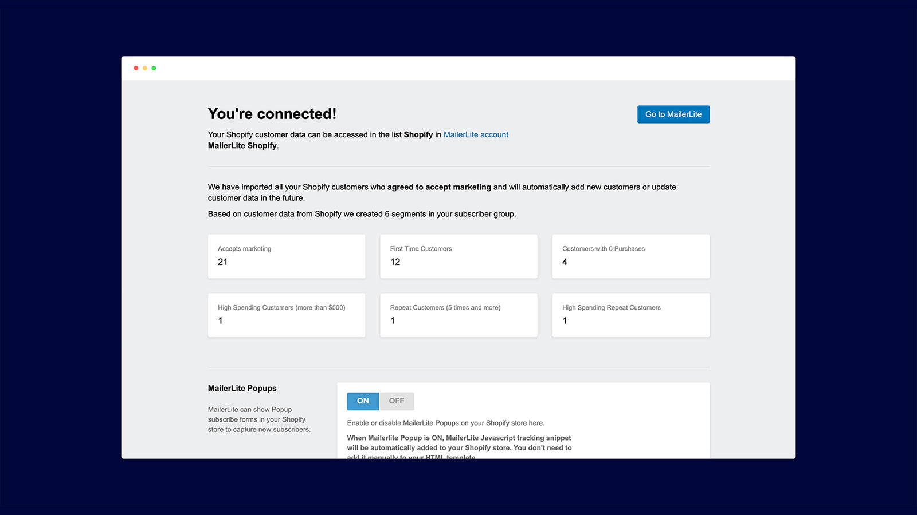Open the MailerLite account link
This screenshot has width=917, height=515.
[476, 134]
